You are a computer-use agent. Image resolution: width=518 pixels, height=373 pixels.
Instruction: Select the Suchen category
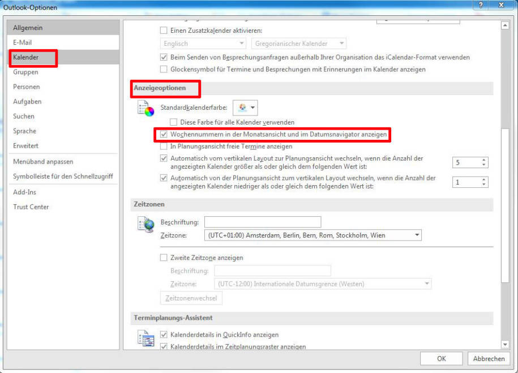(x=63, y=116)
